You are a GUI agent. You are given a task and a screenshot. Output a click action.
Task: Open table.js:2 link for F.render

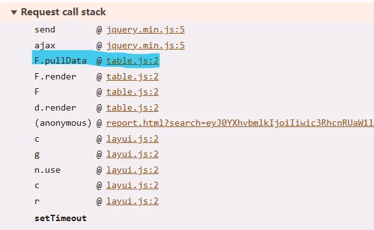pos(132,76)
